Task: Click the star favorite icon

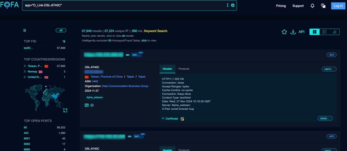Action: 284,32
